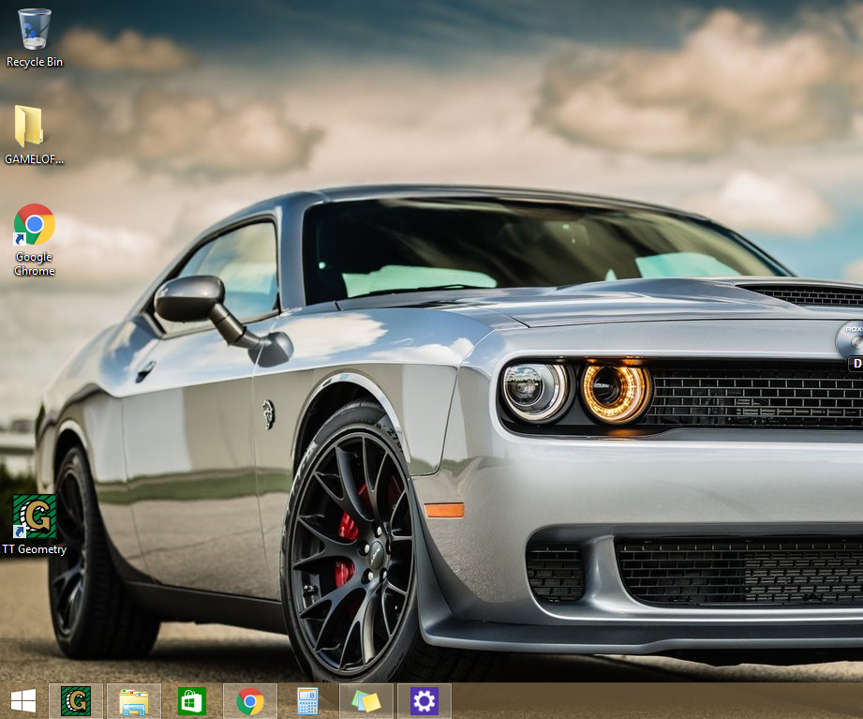Open Sticky Notes from the taskbar
This screenshot has height=719, width=863.
365,700
